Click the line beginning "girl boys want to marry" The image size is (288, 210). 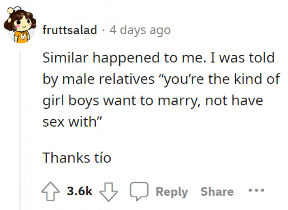tap(152, 100)
